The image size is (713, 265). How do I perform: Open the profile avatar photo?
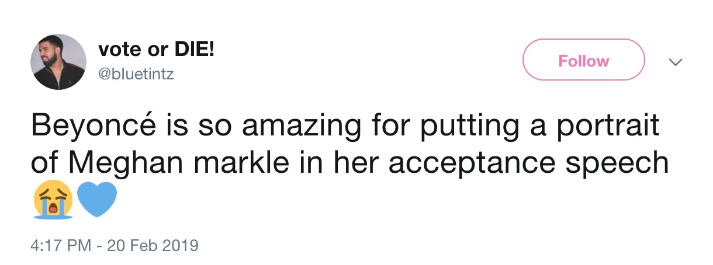click(x=58, y=62)
